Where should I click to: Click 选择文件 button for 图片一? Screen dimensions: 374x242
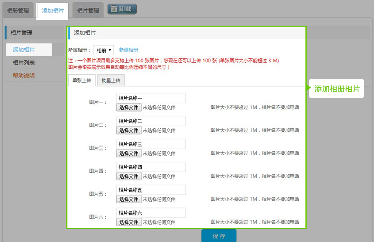[129, 108]
